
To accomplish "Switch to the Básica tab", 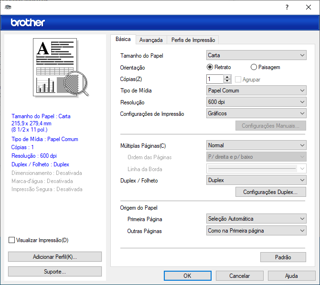I will pyautogui.click(x=123, y=39).
